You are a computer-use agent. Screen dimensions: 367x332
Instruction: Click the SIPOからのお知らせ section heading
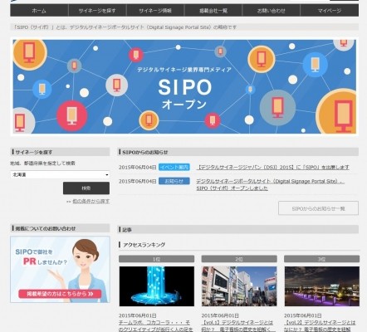pos(238,152)
